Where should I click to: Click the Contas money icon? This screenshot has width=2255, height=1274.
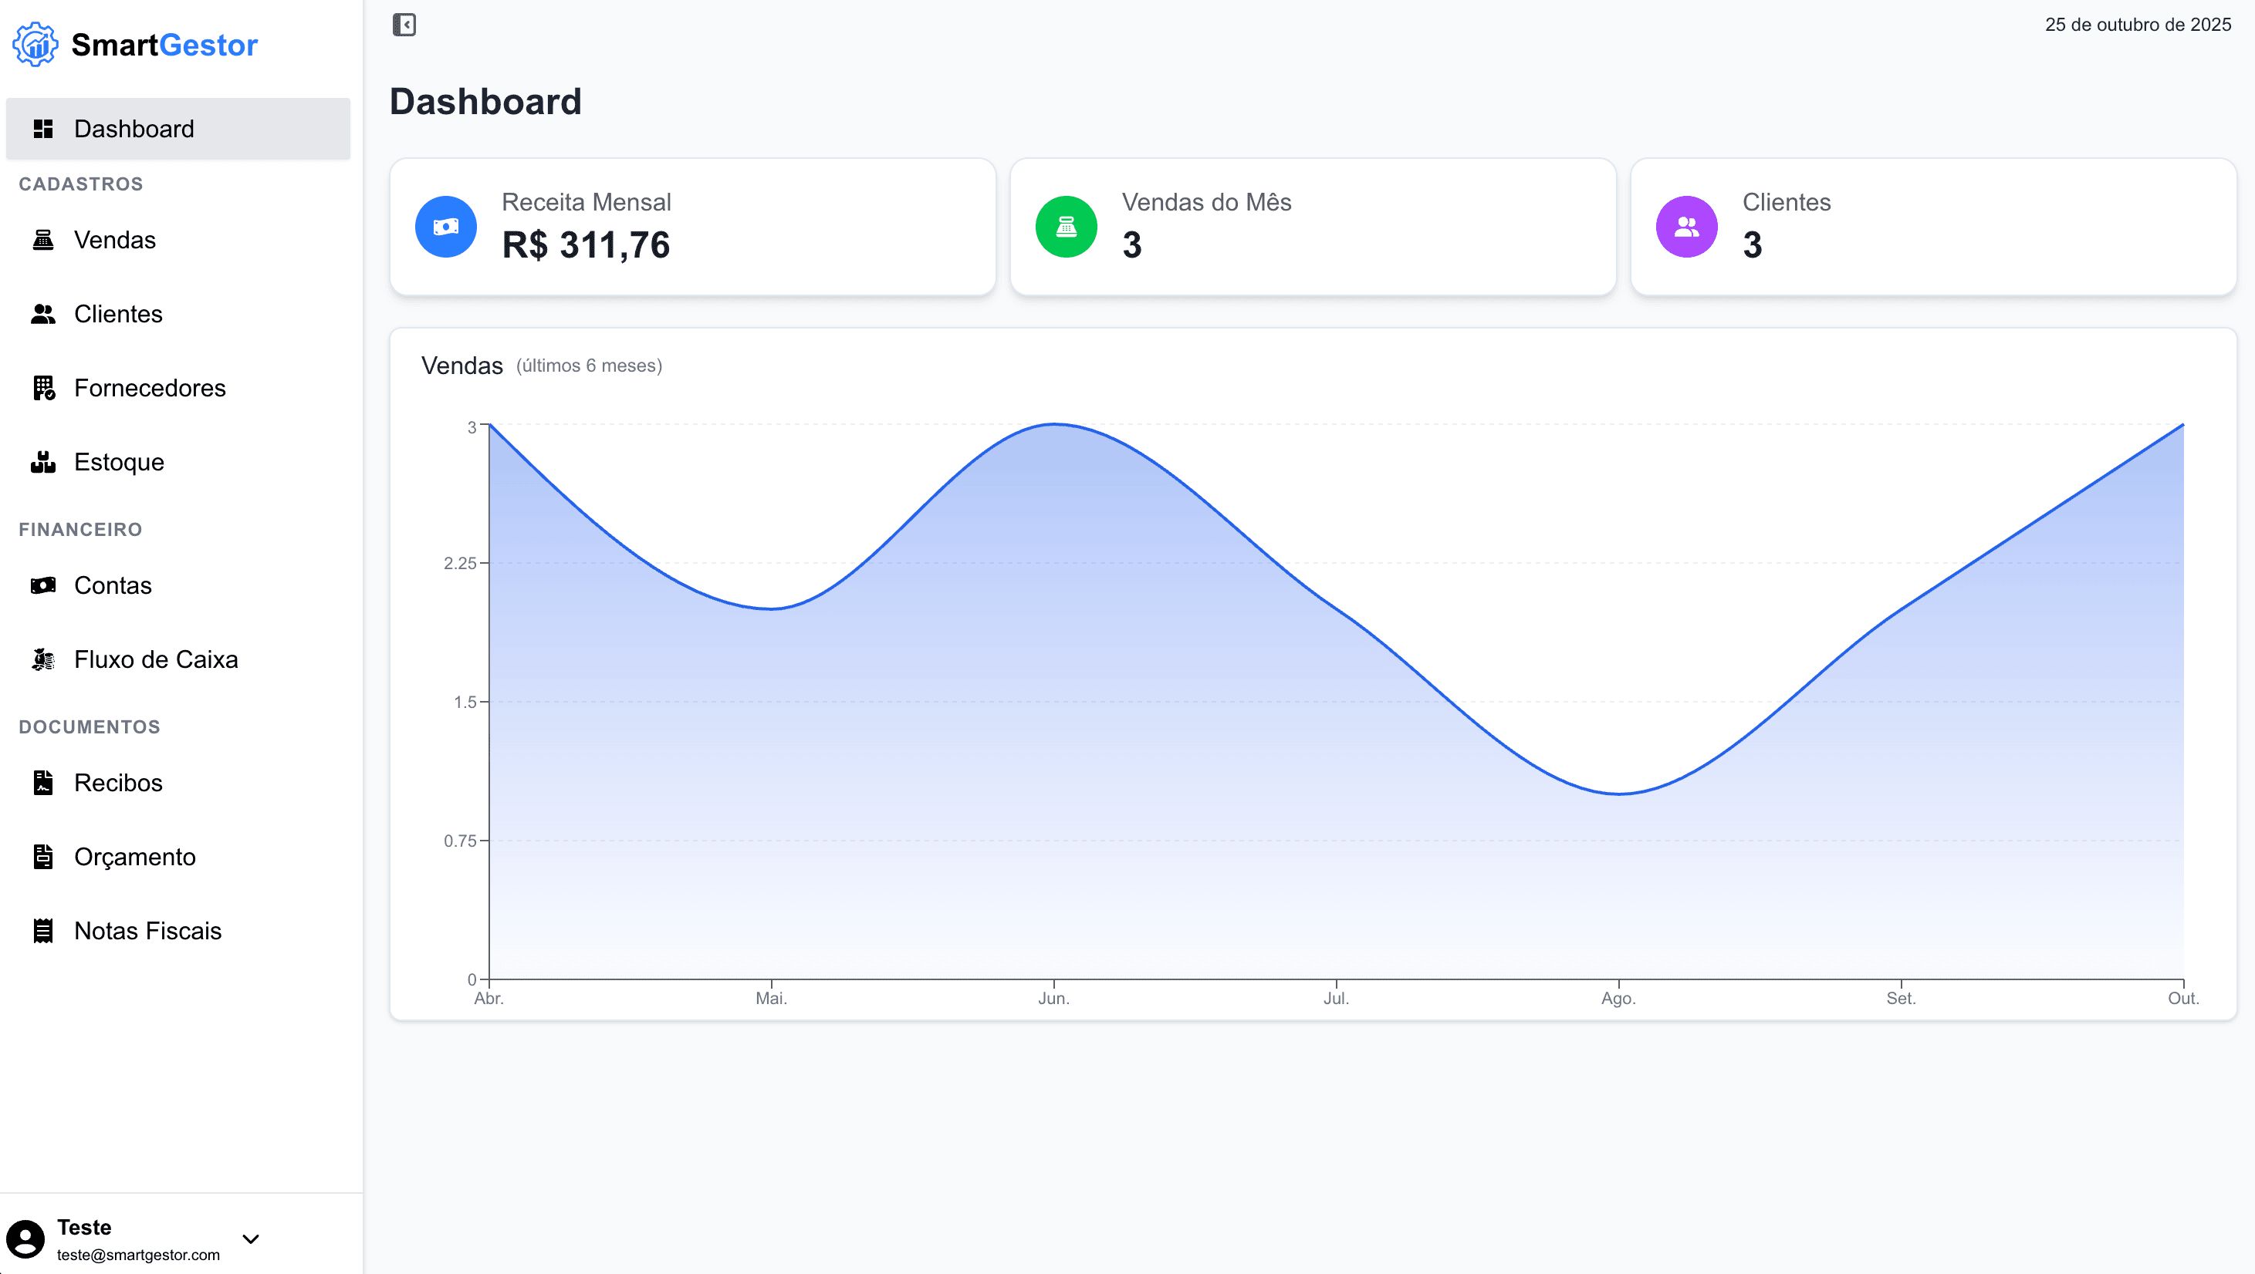coord(43,585)
